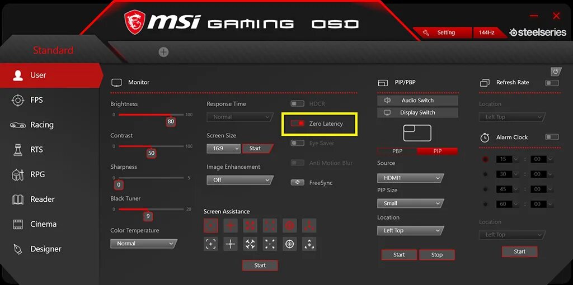The height and width of the screenshot is (285, 573).
Task: Select the white triangle-style crosshair
Action: click(x=309, y=244)
